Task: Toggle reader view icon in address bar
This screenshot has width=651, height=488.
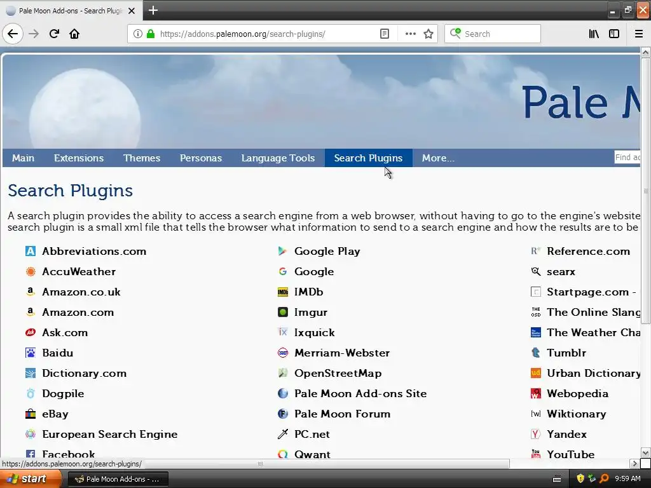Action: 385,34
